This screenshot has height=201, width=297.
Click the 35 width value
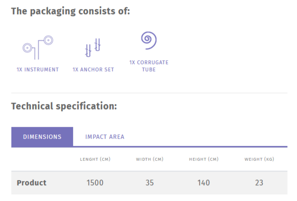(150, 183)
